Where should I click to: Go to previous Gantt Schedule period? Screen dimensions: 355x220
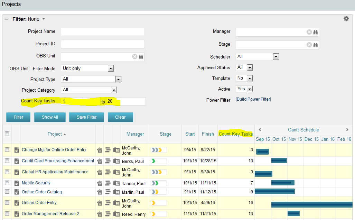pyautogui.click(x=260, y=130)
